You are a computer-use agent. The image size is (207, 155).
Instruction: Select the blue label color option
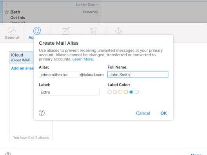(x=131, y=92)
